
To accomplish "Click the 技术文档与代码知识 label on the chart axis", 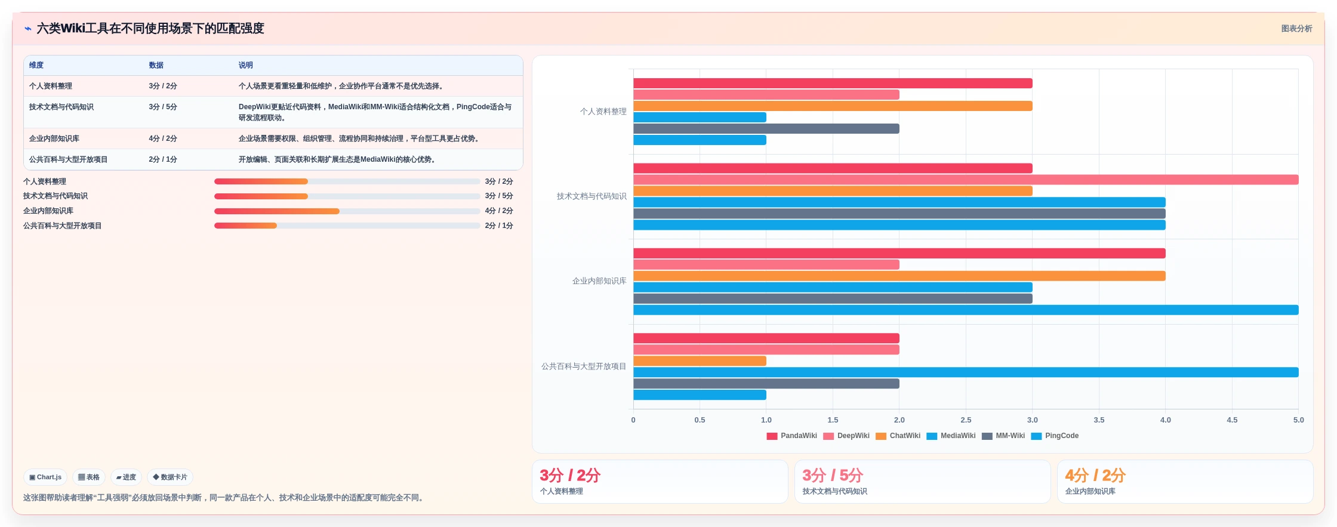I will [x=592, y=196].
